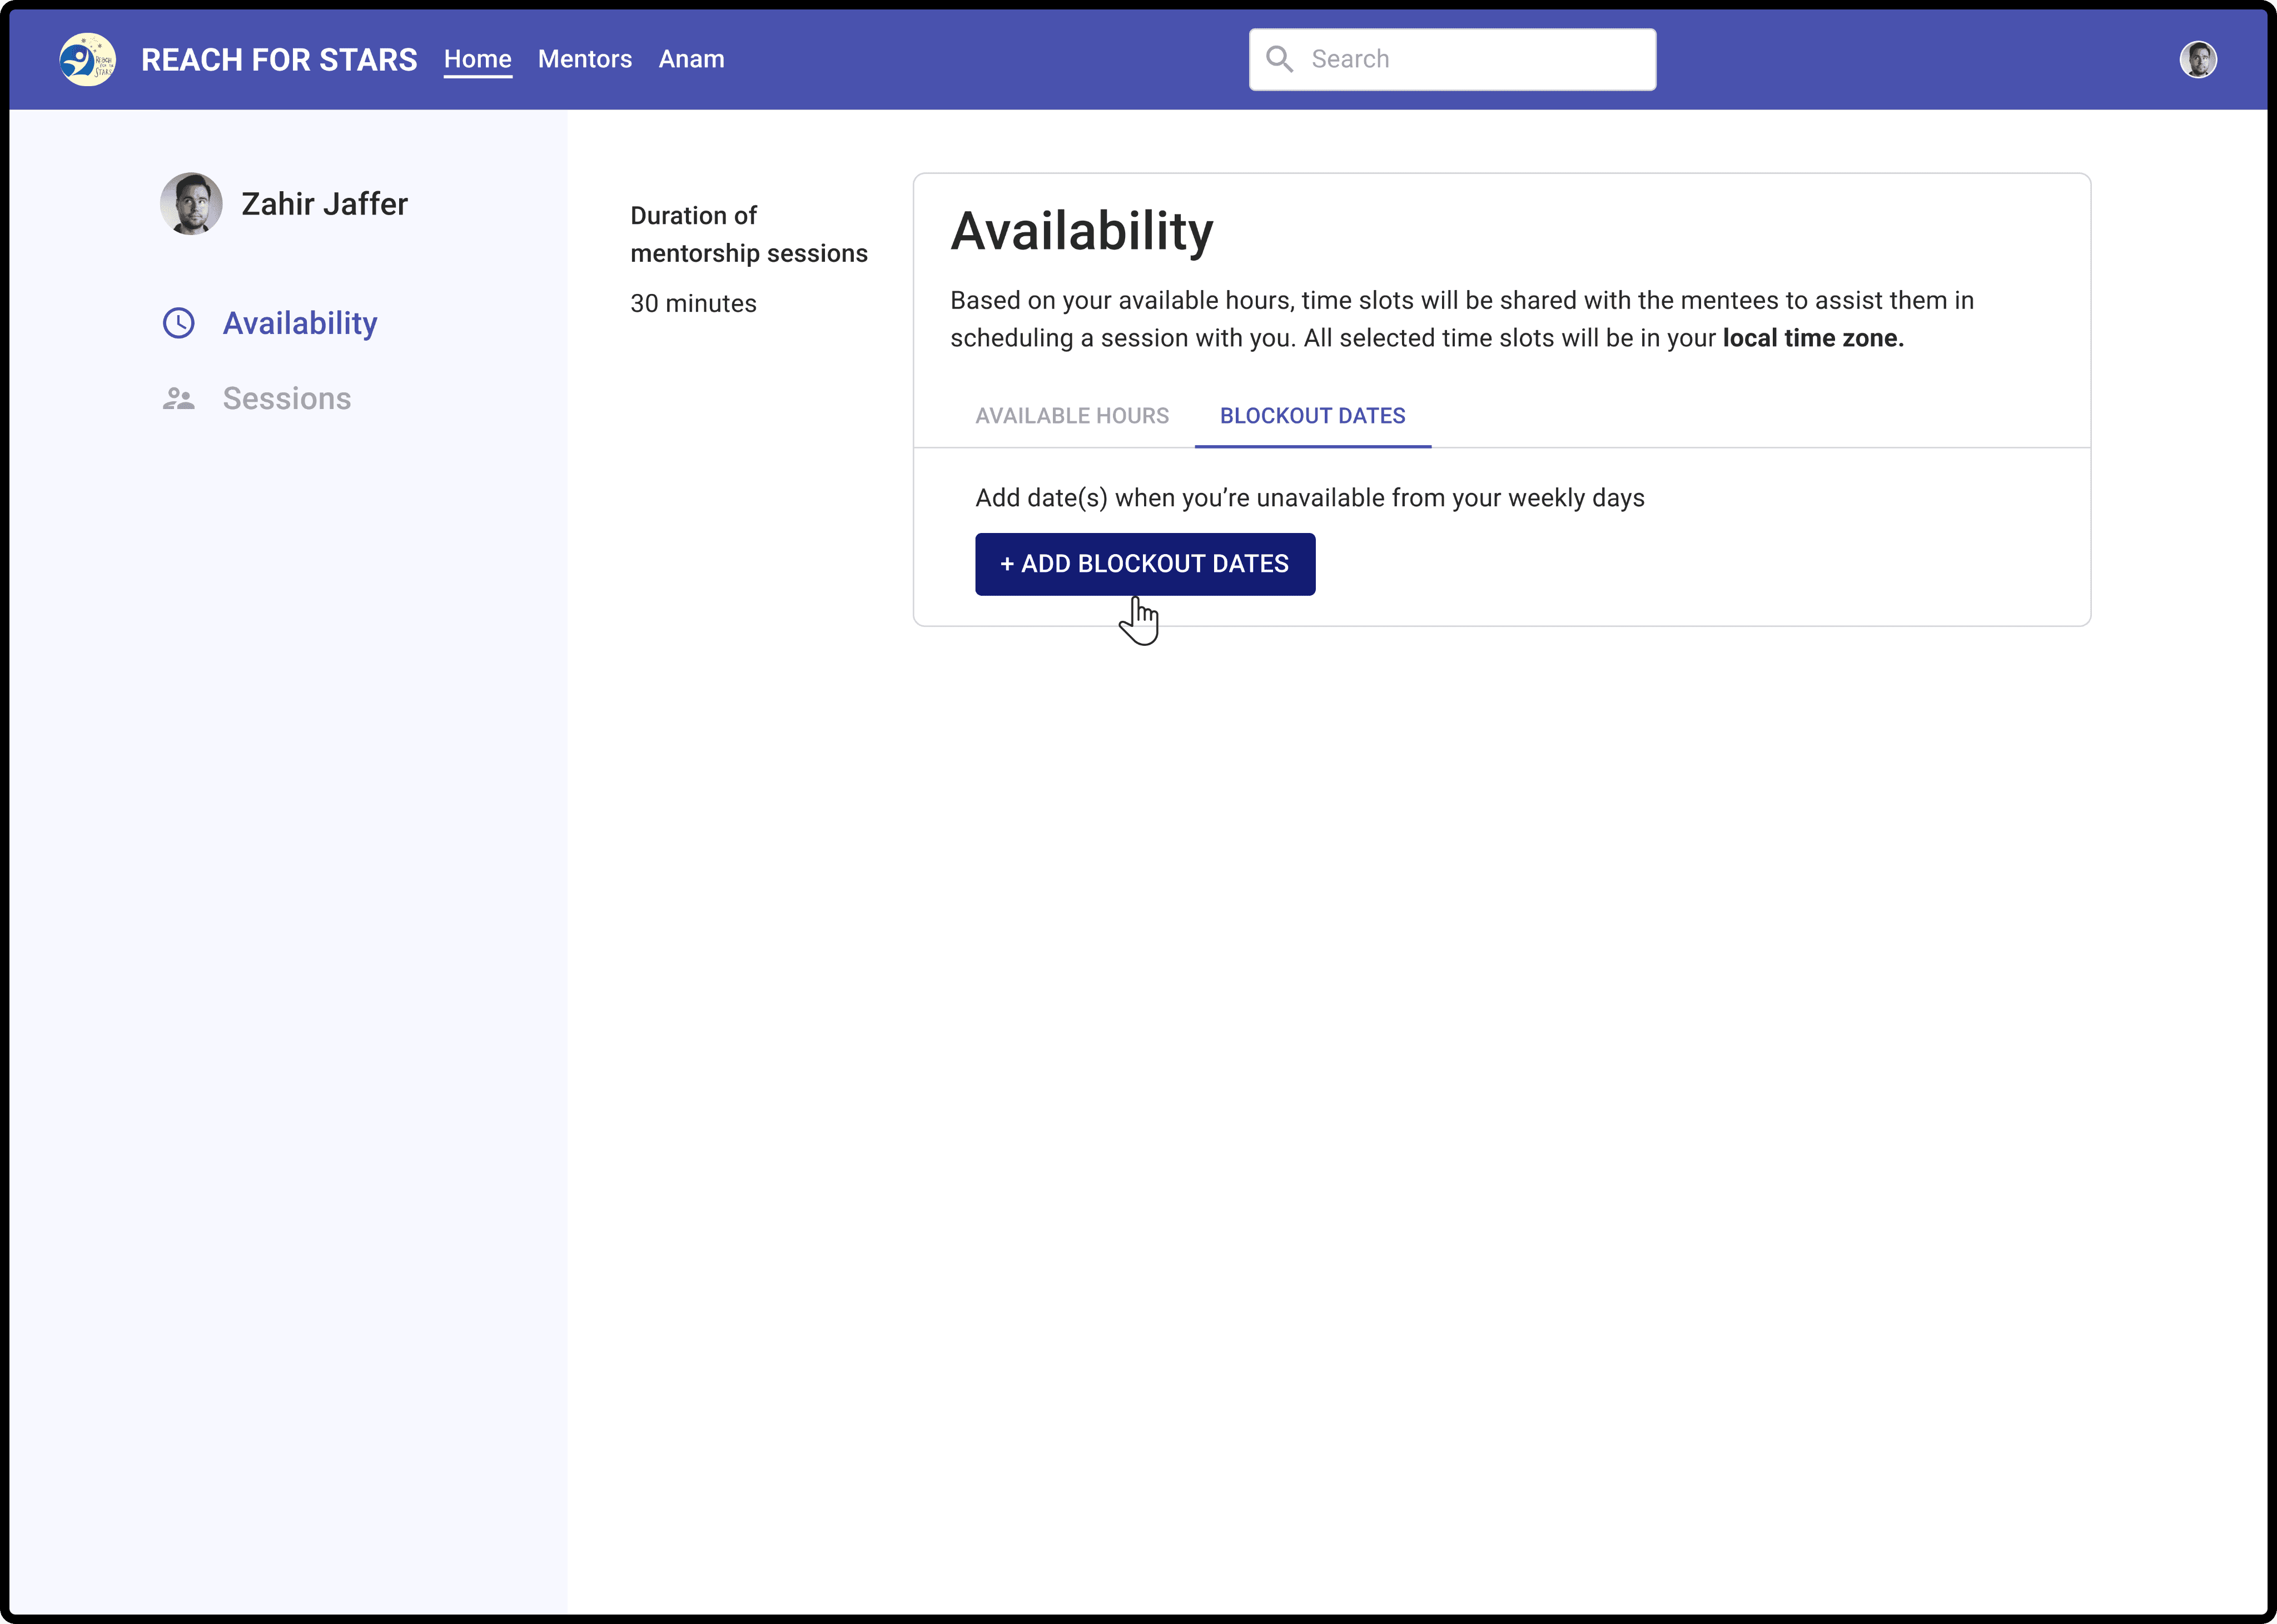
Task: Open Availability in the sidebar
Action: pos(299,323)
